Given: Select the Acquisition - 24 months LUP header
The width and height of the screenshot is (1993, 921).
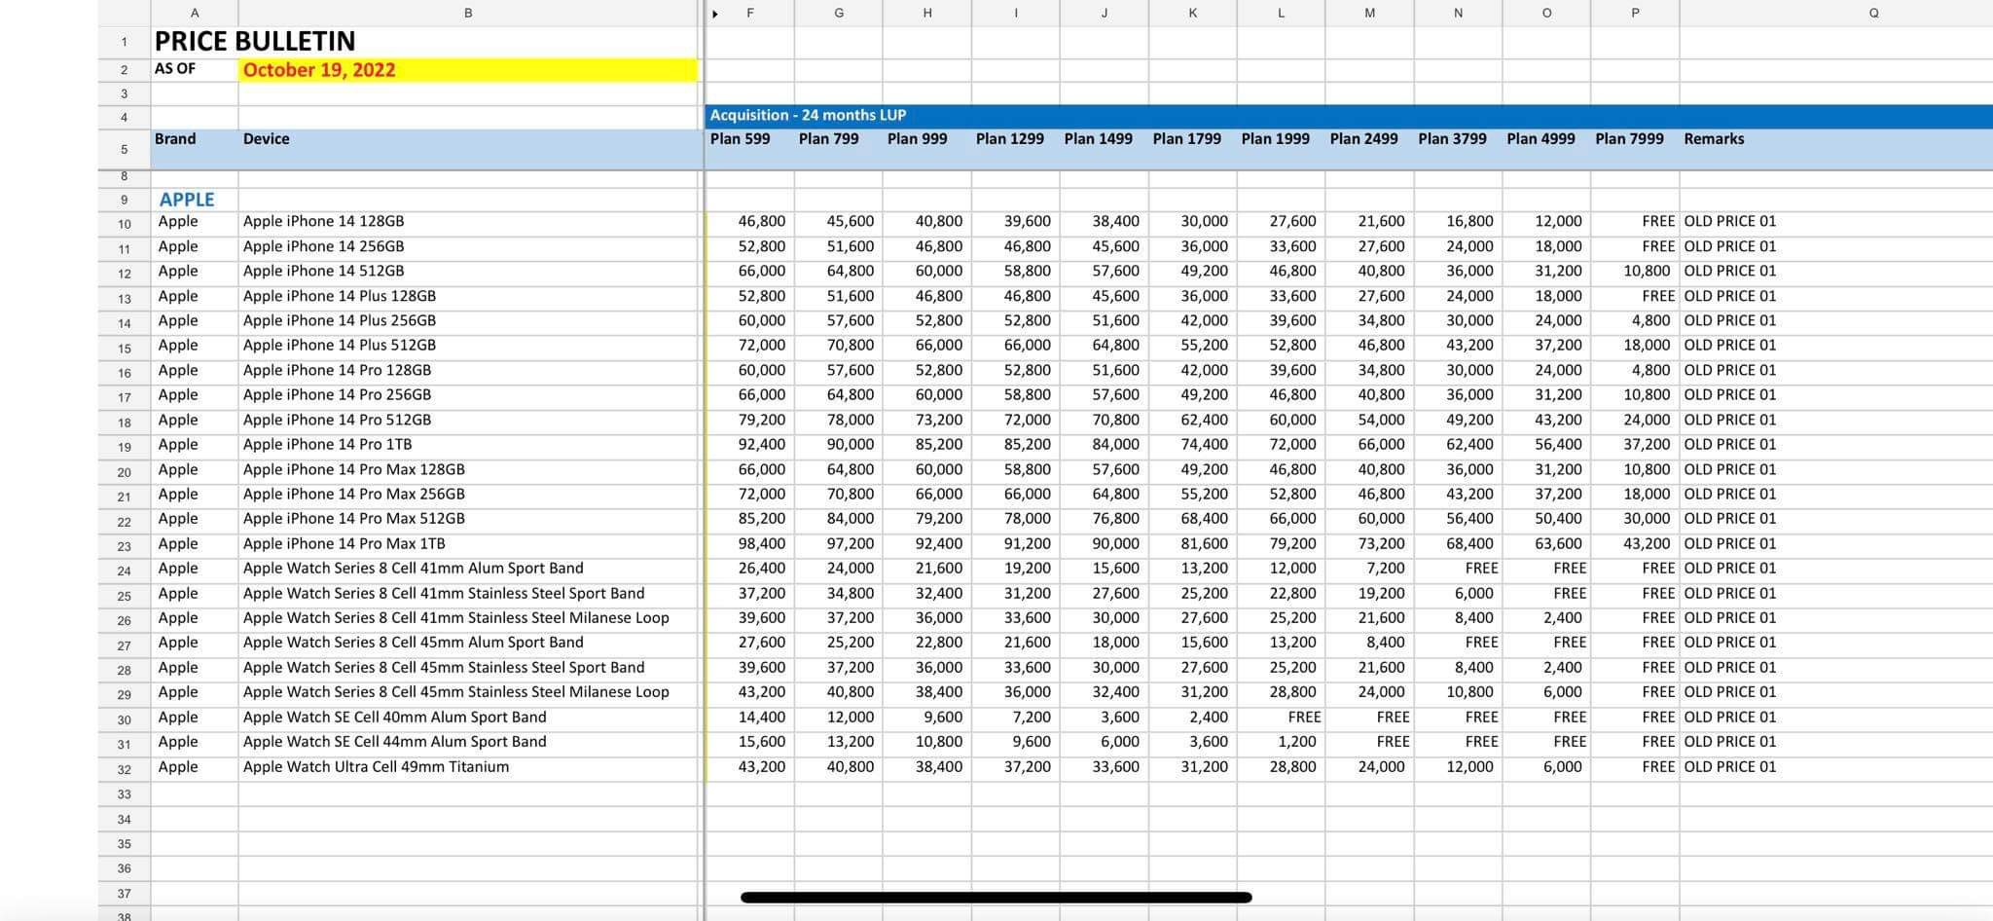Looking at the screenshot, I should 808,115.
